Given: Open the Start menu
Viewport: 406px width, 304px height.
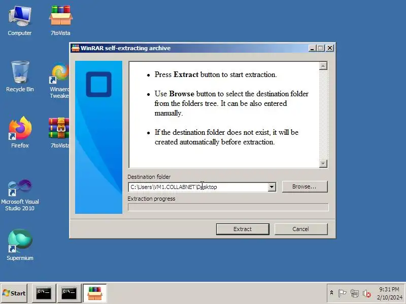Looking at the screenshot, I should coord(14,293).
